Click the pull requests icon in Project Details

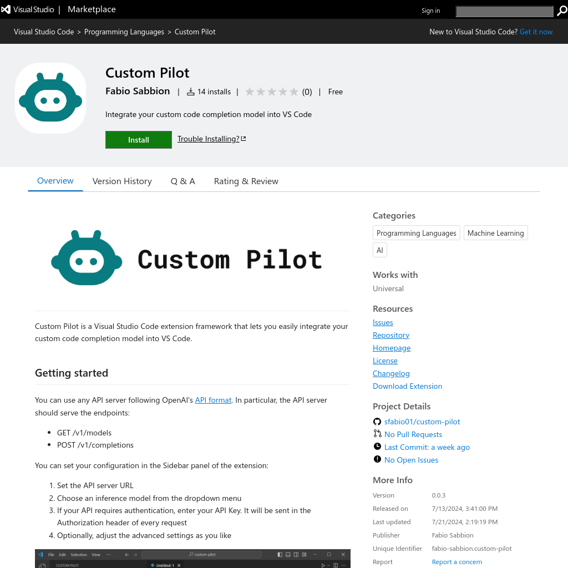(x=377, y=434)
